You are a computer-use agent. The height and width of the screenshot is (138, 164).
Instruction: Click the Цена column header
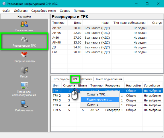[77, 23]
